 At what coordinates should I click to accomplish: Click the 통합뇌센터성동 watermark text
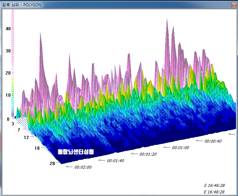pos(75,152)
